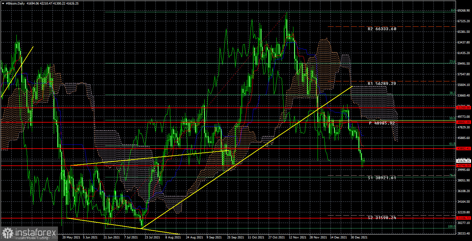Screen dimensions: 472x241
Task: Click the Fibonacci 23.6 level label
Action: tap(452, 62)
